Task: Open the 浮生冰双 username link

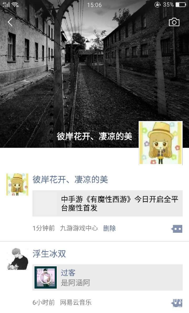Action: [49, 254]
